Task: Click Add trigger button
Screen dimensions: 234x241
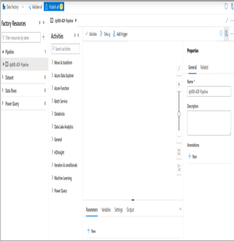Action: (120, 34)
